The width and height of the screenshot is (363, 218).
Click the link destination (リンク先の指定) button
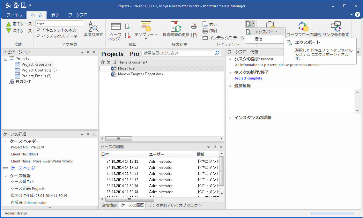coord(336,29)
